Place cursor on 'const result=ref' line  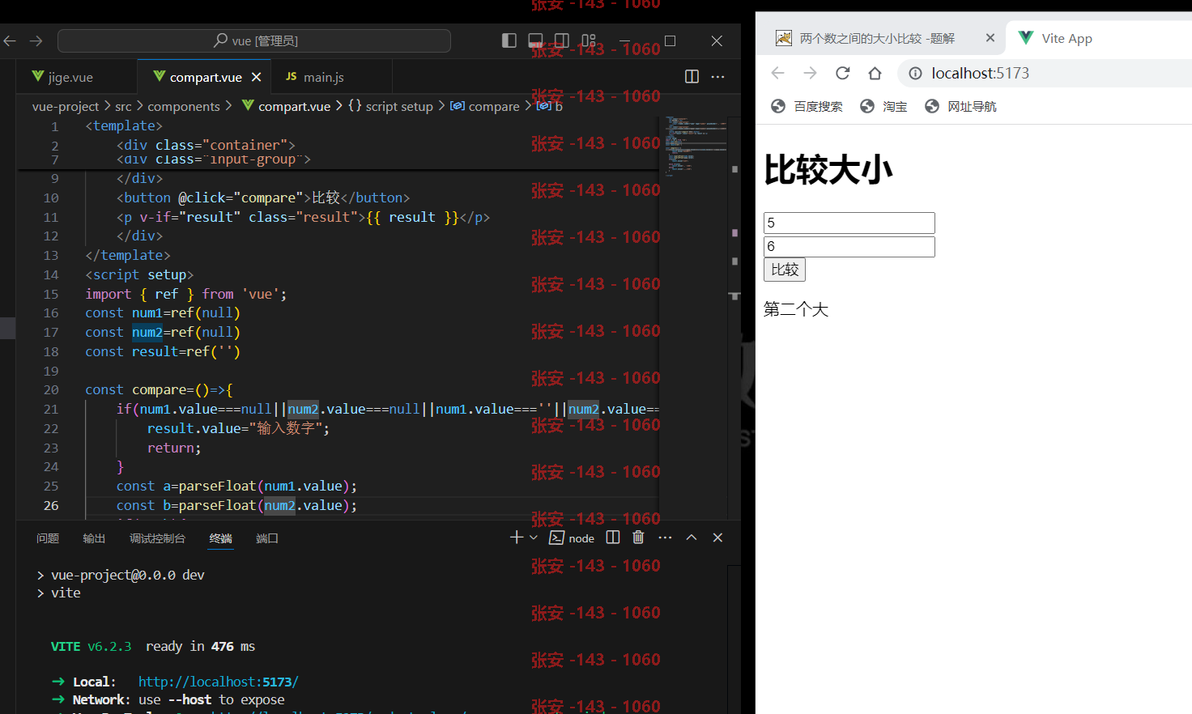click(163, 351)
